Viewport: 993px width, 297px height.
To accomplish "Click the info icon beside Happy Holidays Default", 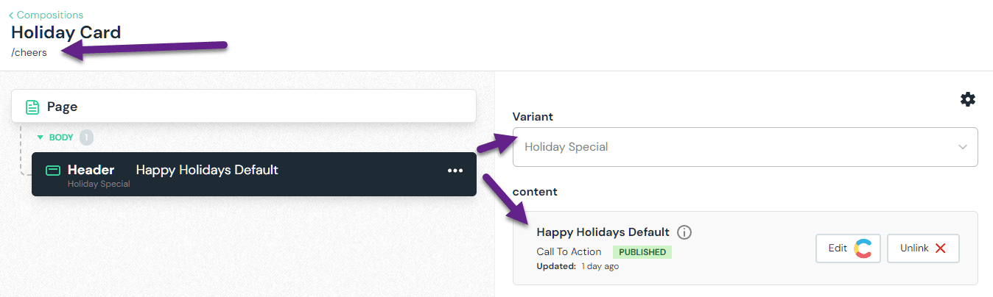I will [x=684, y=232].
